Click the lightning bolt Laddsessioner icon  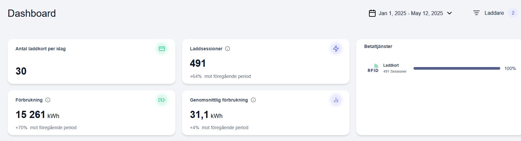pos(336,49)
